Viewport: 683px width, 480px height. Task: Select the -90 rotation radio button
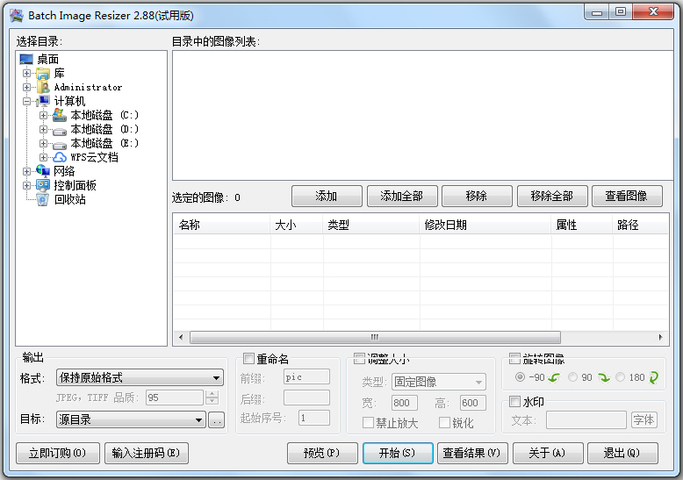[520, 377]
